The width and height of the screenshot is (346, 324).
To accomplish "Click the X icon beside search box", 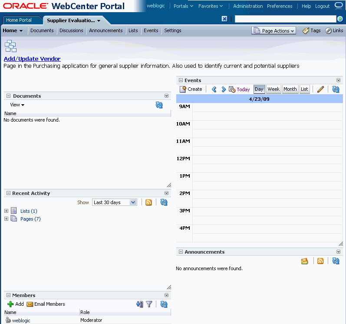I will (224, 19).
